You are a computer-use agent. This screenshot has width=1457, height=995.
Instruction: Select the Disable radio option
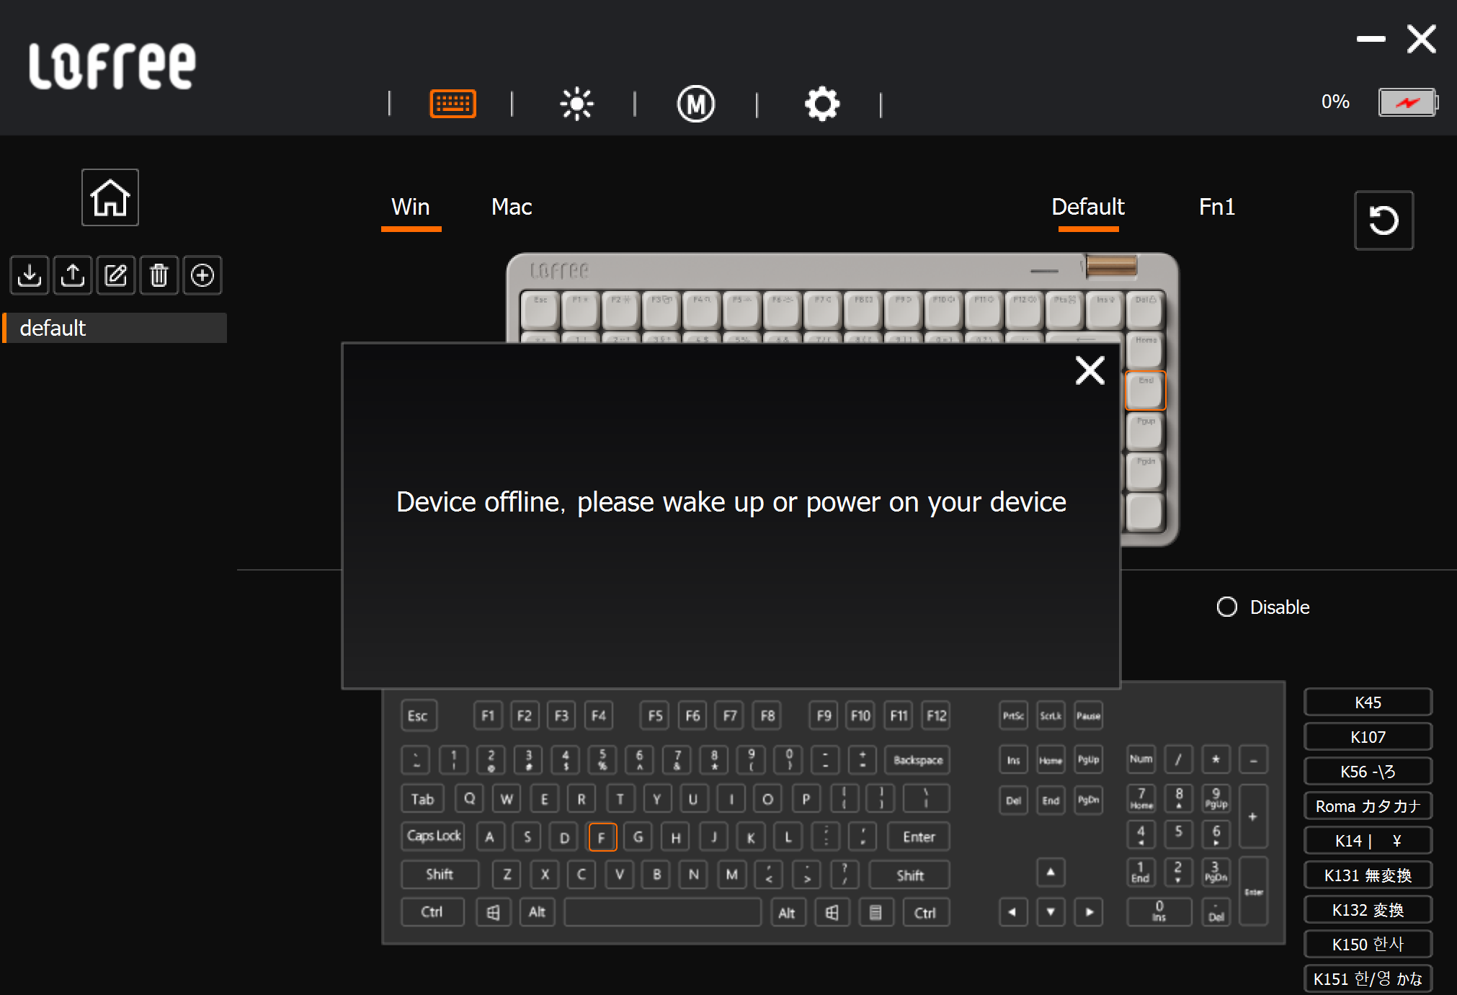1226,607
